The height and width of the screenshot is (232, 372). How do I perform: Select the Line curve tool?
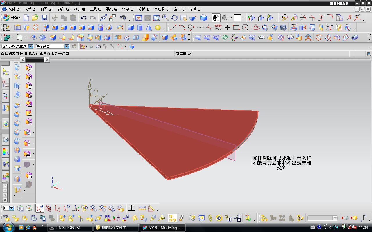click(173, 28)
